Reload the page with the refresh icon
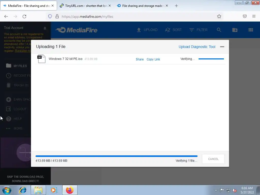This screenshot has height=195, width=260. tap(24, 17)
